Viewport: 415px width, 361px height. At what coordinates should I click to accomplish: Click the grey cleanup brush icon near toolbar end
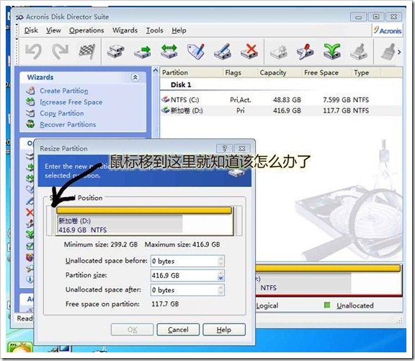point(388,51)
